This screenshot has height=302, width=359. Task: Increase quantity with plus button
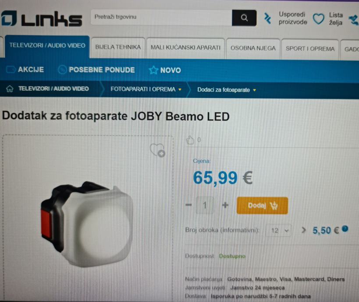[225, 205]
